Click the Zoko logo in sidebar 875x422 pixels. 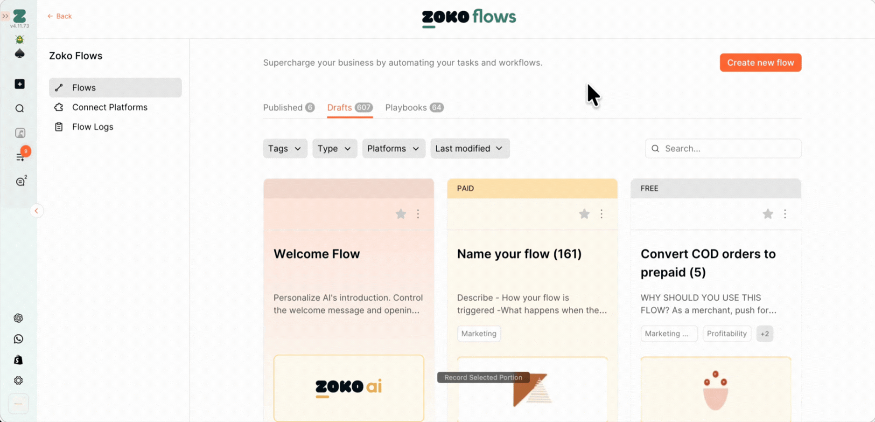click(x=20, y=16)
